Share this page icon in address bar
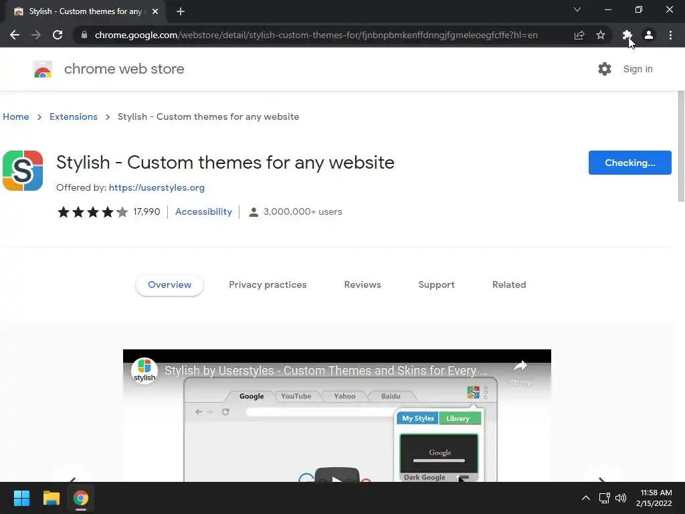 coord(579,35)
